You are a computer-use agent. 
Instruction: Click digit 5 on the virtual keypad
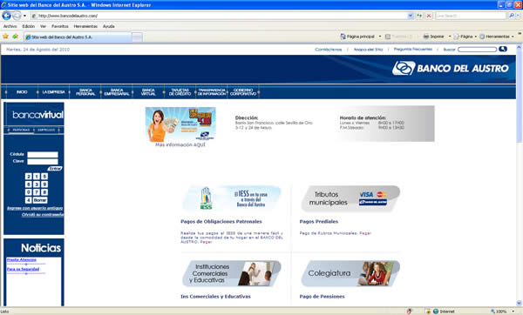coord(44,177)
